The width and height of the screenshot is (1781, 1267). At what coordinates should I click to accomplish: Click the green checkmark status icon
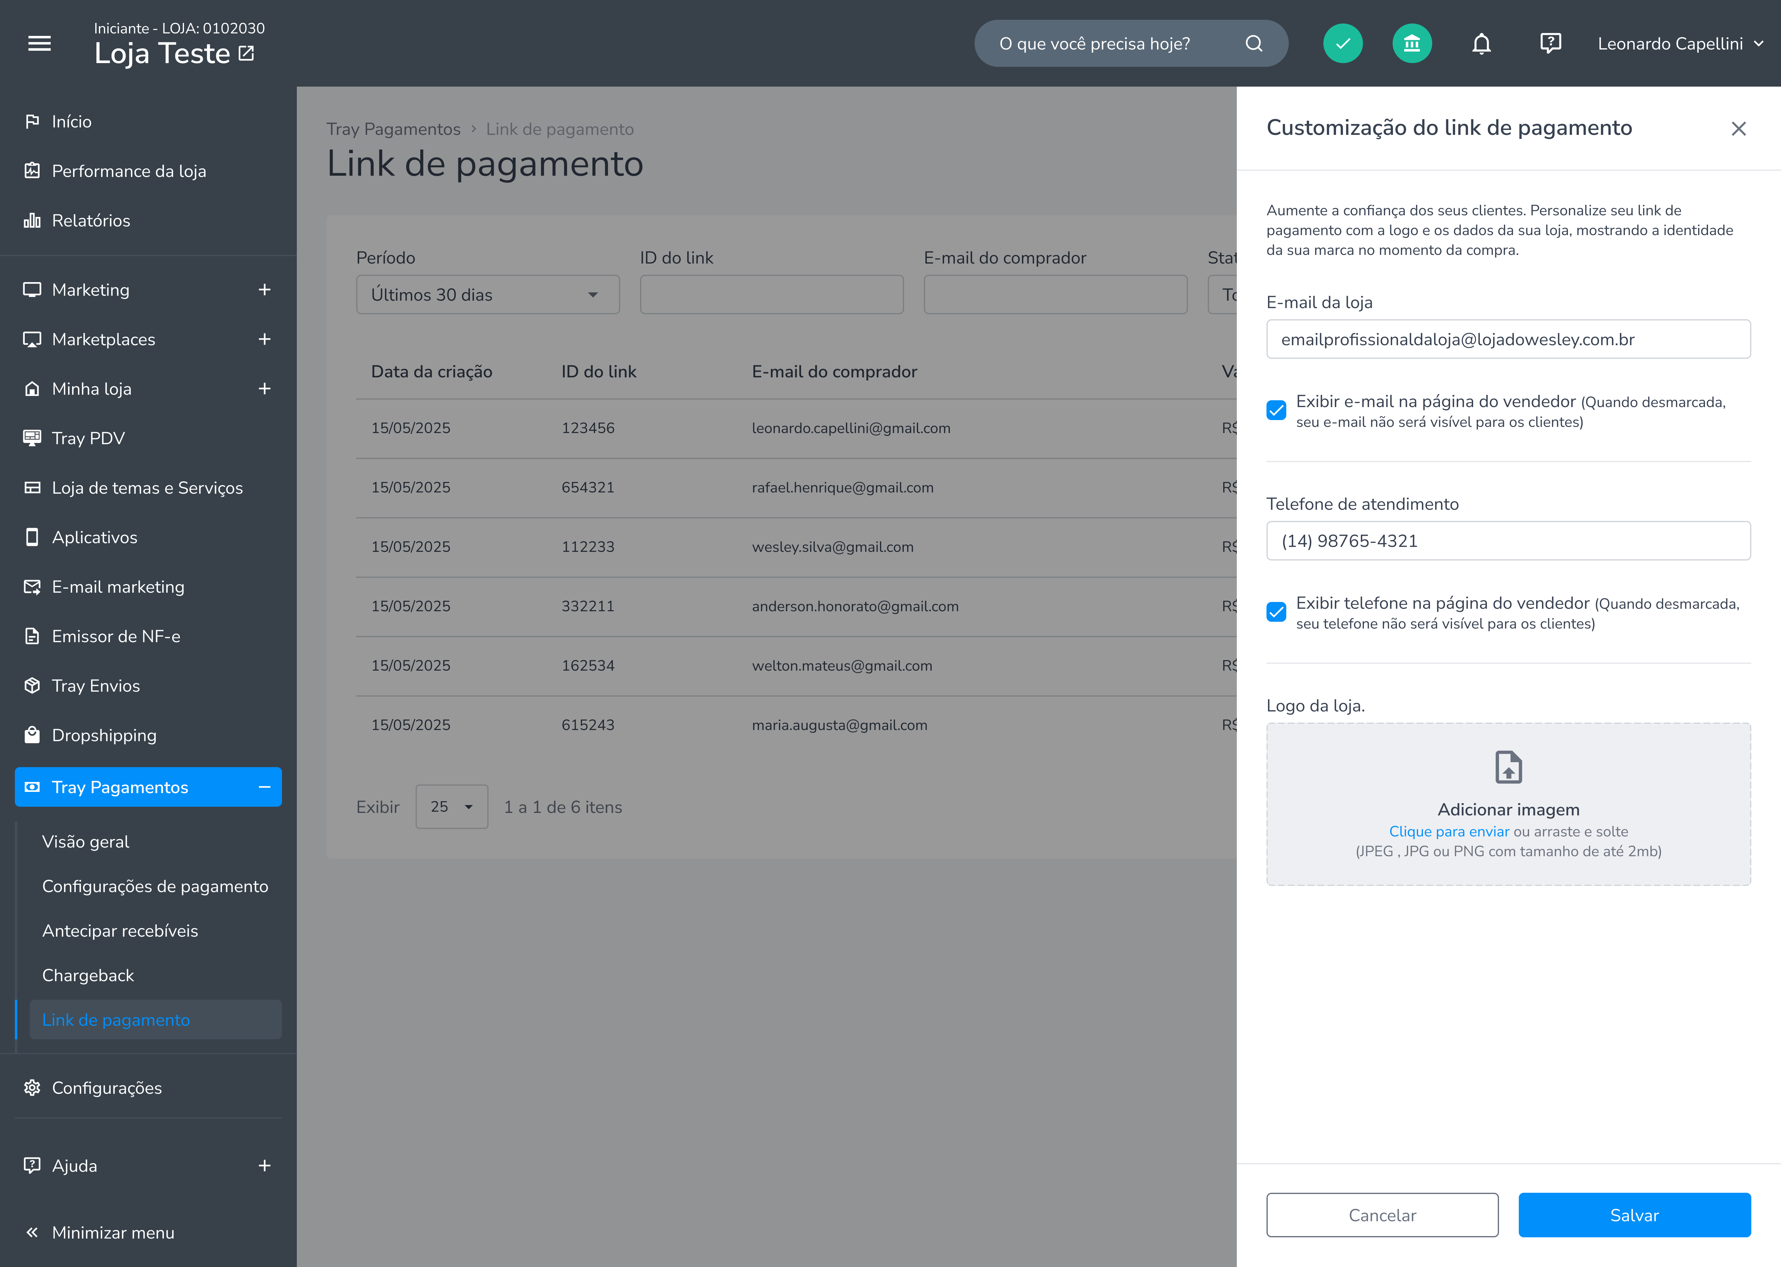[x=1343, y=44]
